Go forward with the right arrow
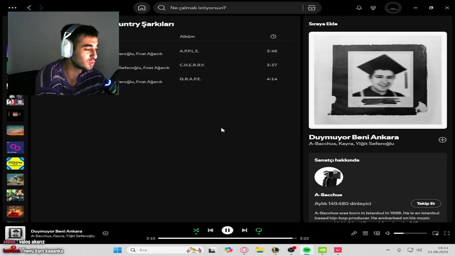455x256 pixels. click(41, 7)
